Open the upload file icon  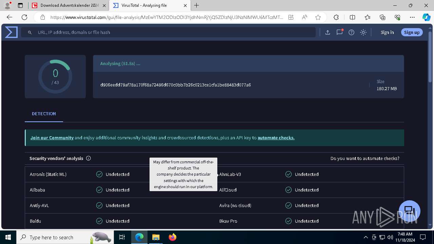[x=328, y=32]
